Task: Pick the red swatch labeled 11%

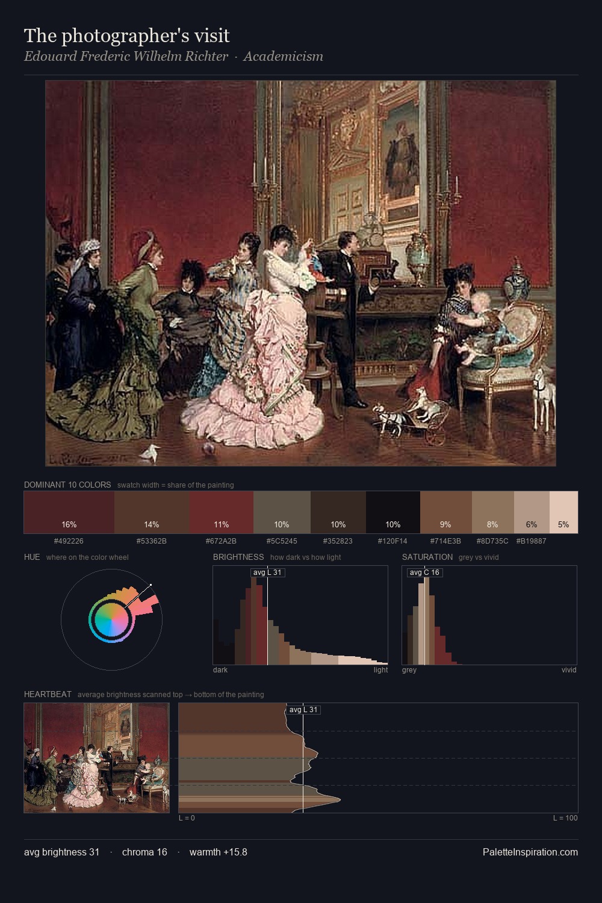Action: coord(222,512)
